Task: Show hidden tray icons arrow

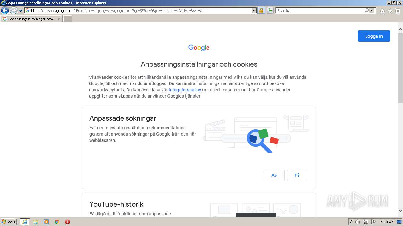Action: point(351,222)
